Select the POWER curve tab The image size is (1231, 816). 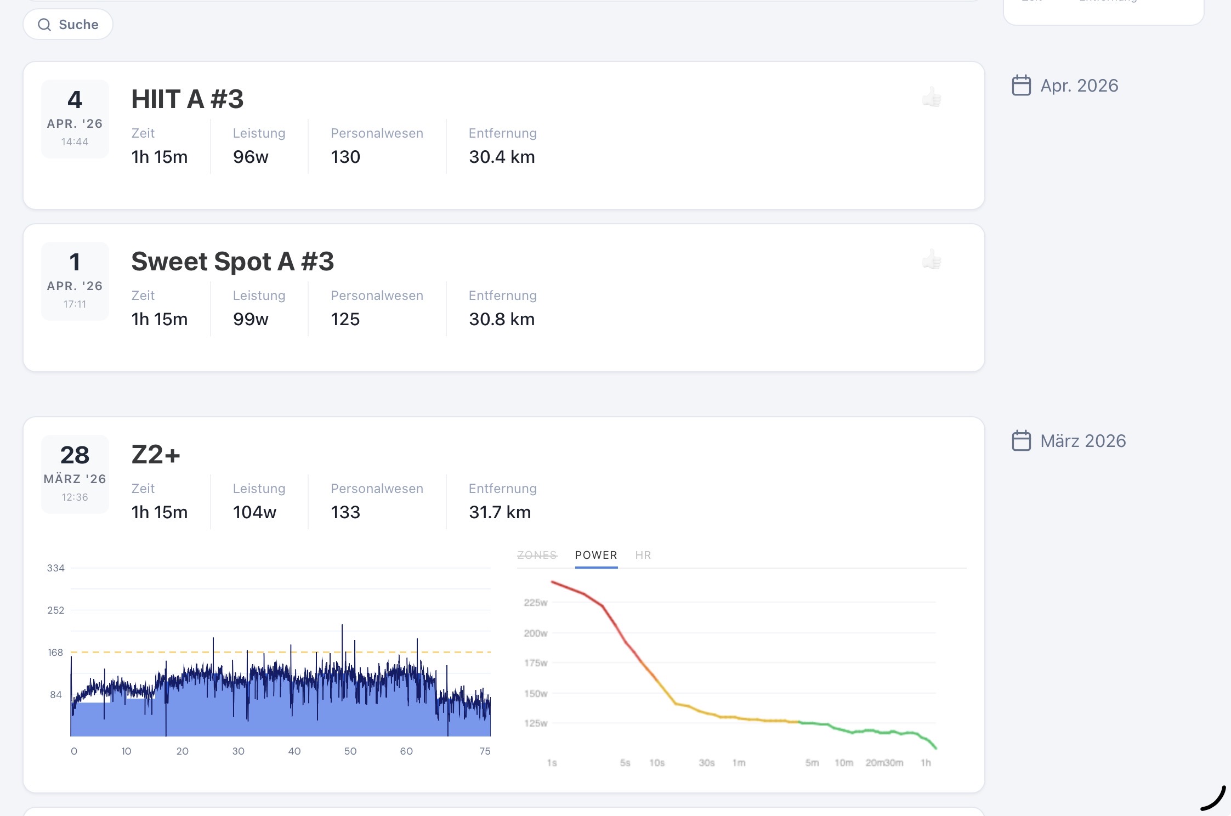coord(596,555)
